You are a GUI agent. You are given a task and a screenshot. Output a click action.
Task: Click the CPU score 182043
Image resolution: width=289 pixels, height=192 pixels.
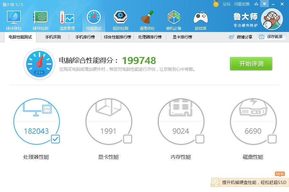[36, 131]
